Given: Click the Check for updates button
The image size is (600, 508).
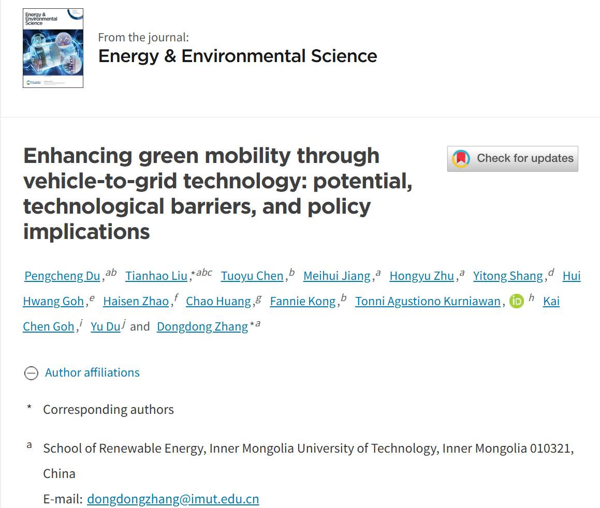Looking at the screenshot, I should click(x=513, y=158).
